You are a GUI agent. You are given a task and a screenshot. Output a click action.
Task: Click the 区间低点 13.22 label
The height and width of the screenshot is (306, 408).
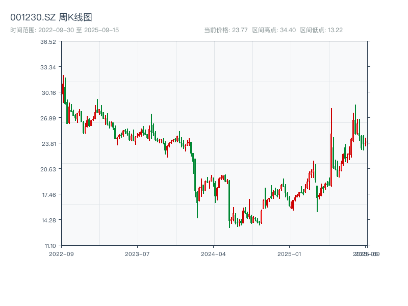click(321, 30)
